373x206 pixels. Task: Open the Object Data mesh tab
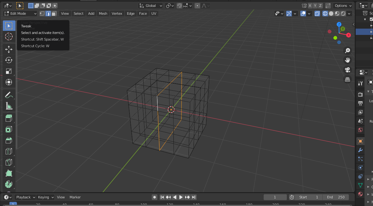click(360, 185)
